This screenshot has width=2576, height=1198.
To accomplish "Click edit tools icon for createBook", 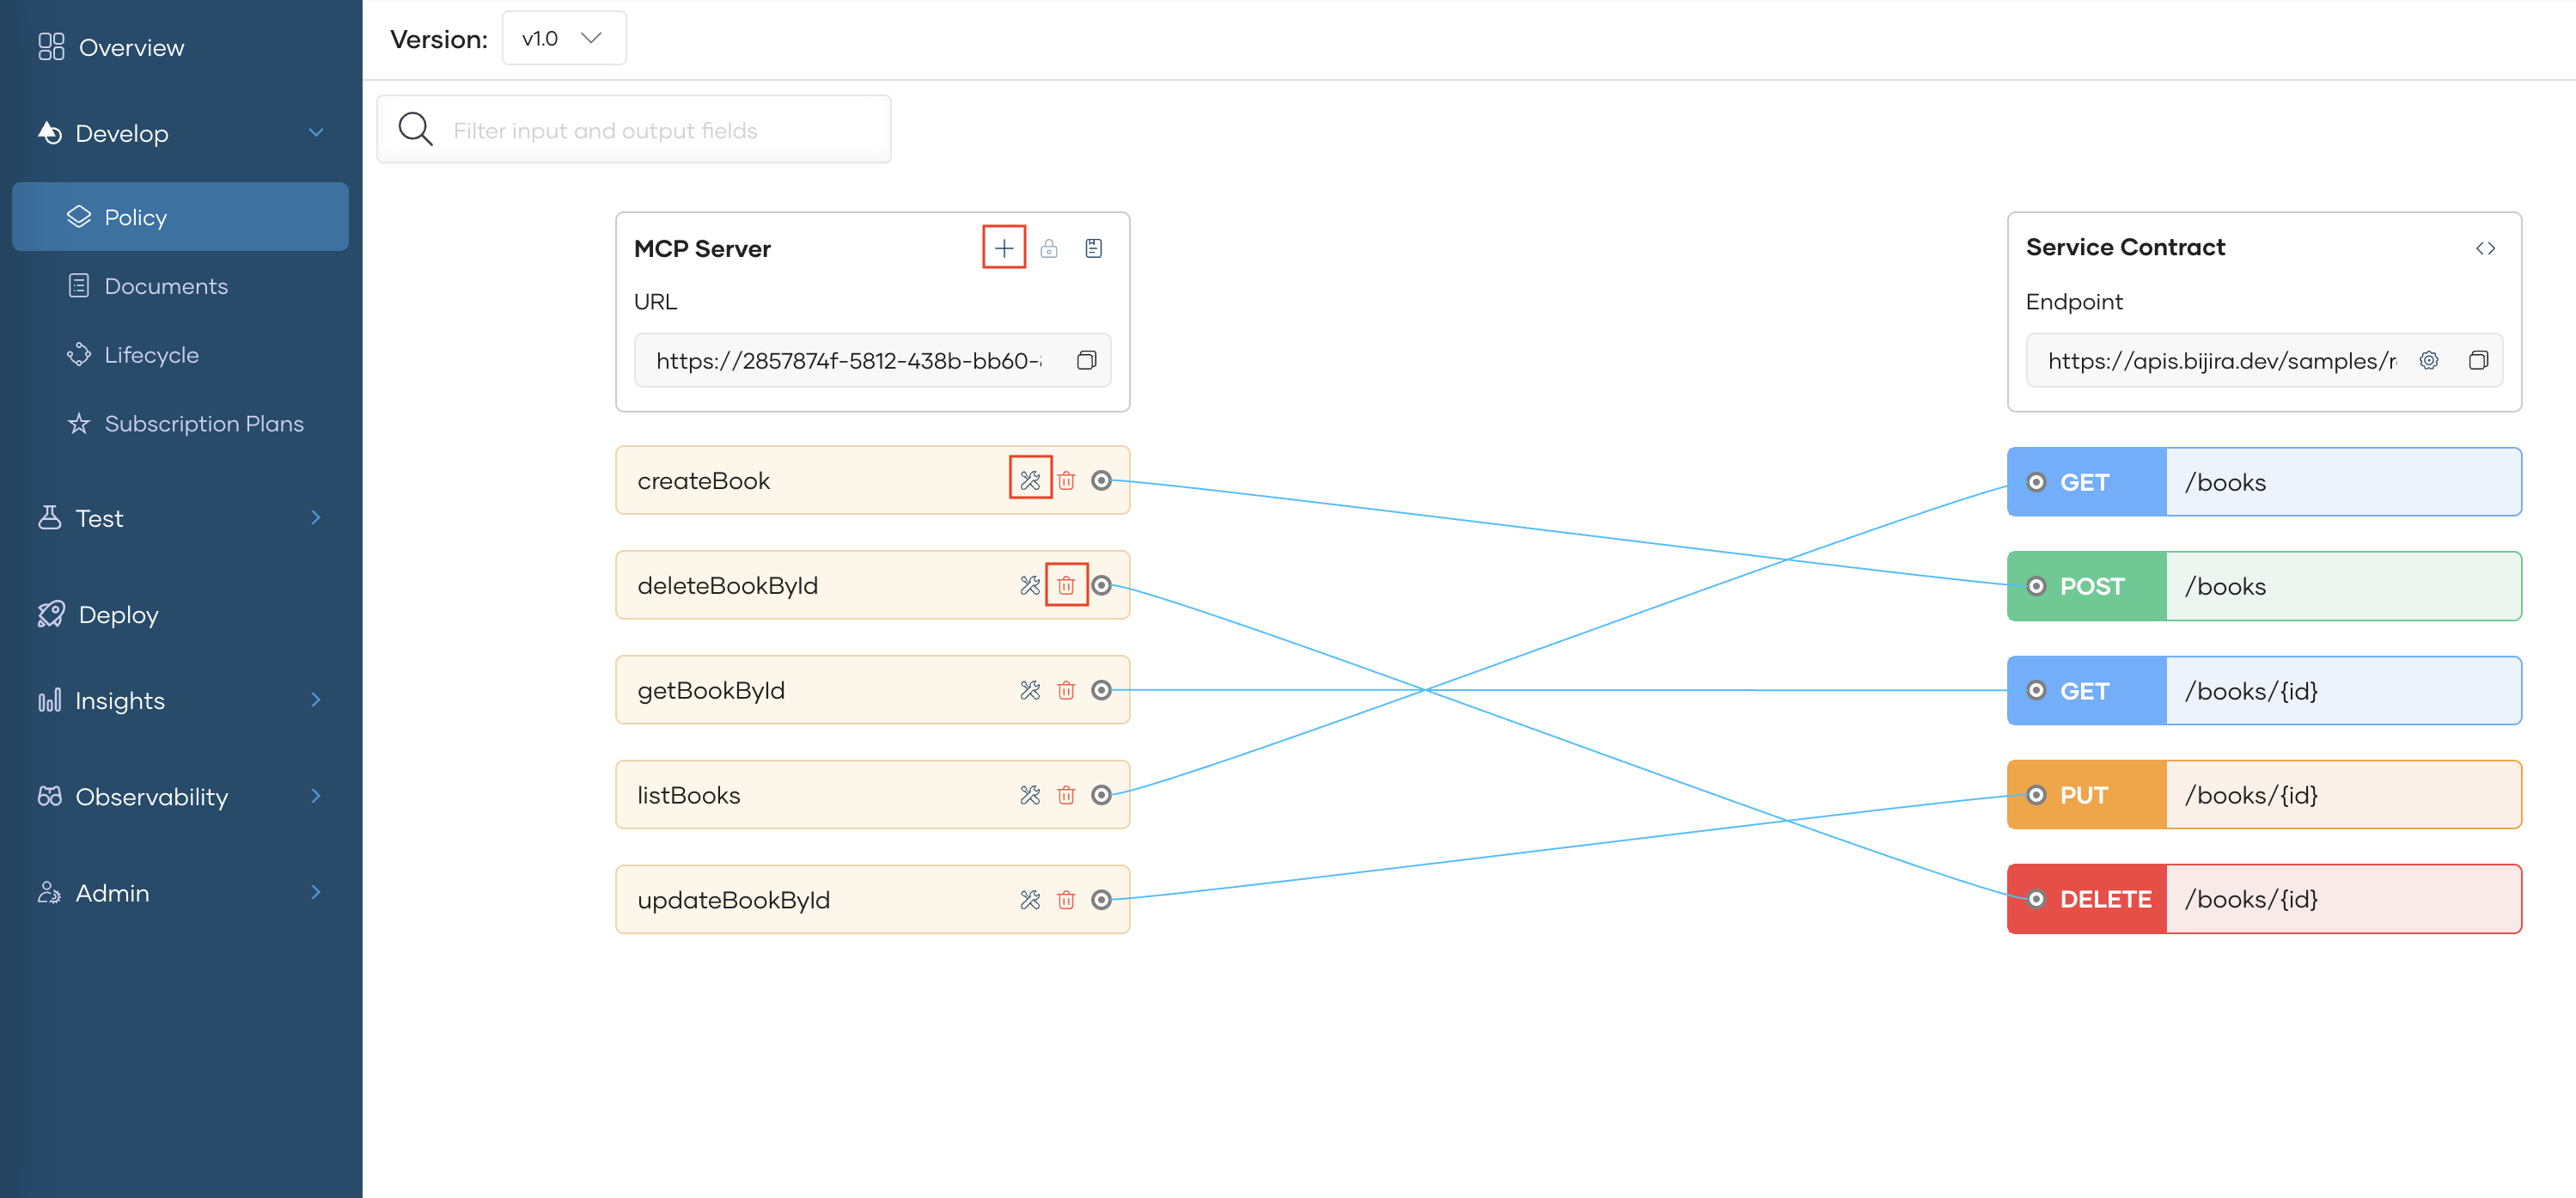I will tap(1029, 480).
